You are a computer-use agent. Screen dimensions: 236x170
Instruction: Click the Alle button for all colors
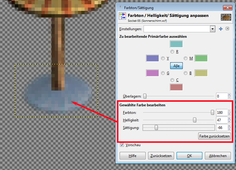(176, 66)
